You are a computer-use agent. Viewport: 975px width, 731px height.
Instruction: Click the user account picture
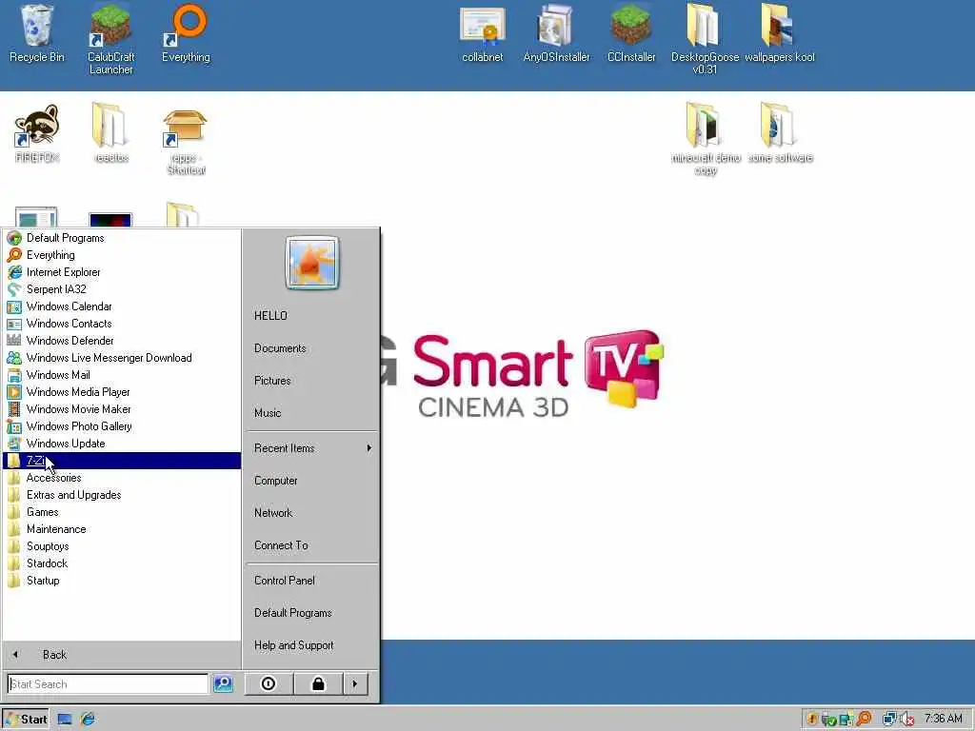(x=312, y=263)
